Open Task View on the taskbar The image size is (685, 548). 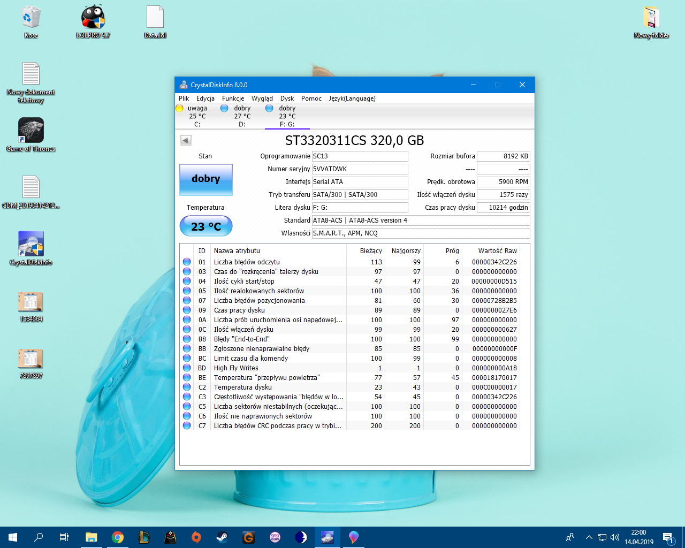(x=64, y=537)
